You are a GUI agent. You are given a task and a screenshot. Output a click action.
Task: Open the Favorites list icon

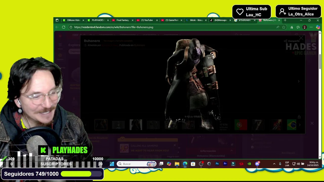[298, 27]
